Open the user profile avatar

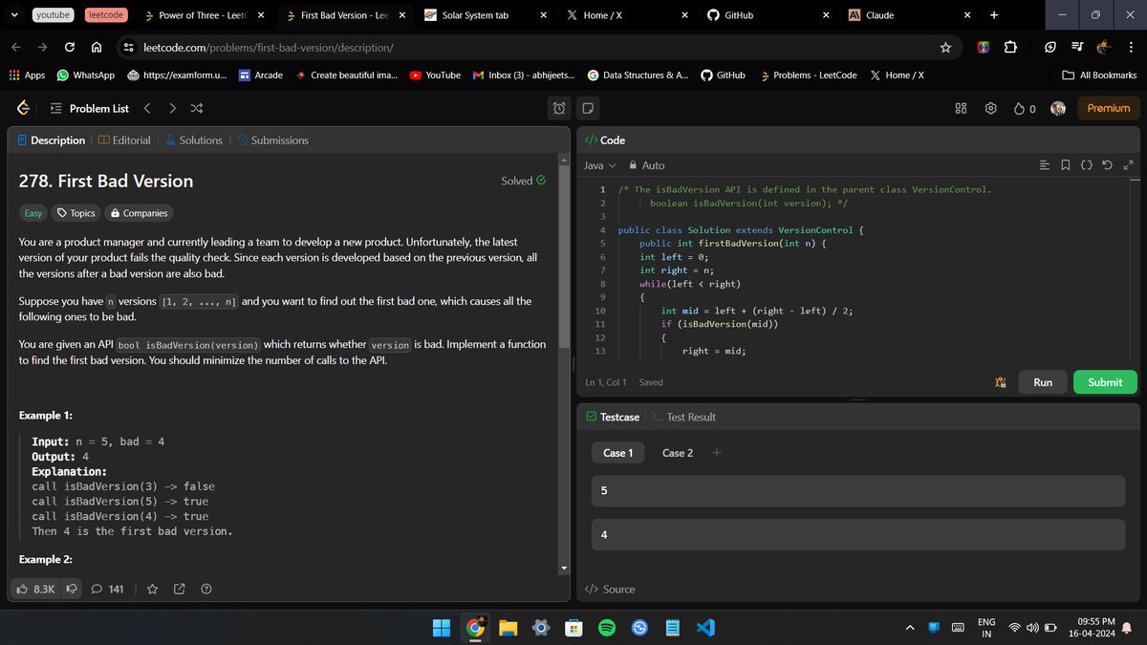coord(1058,108)
